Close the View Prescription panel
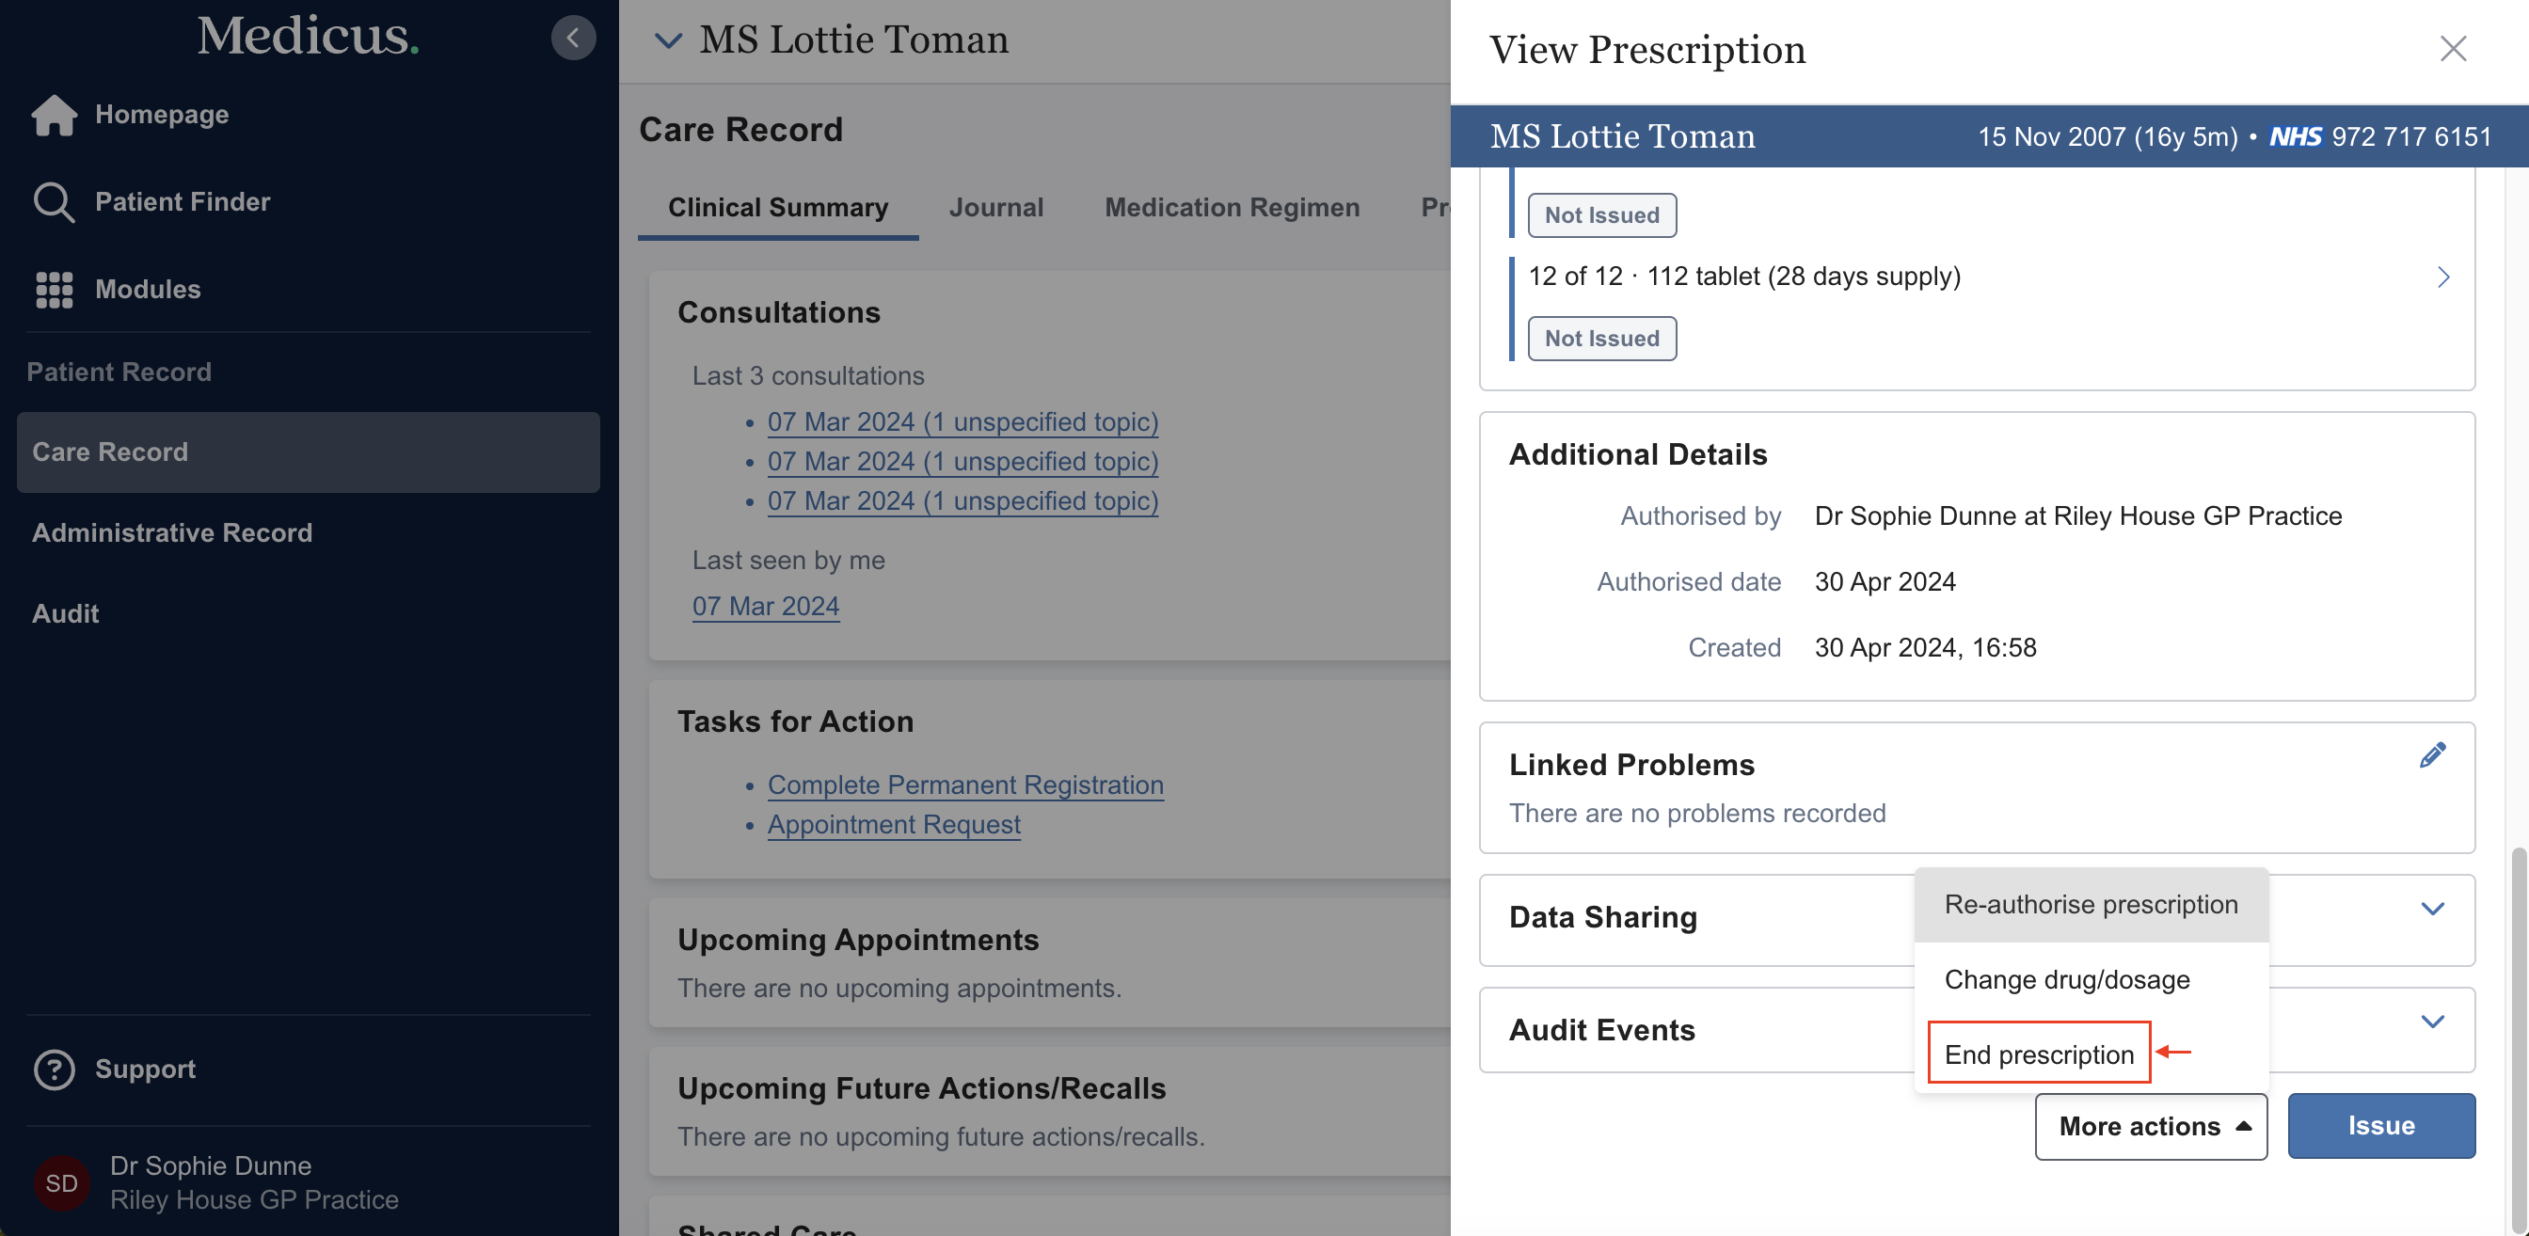2529x1236 pixels. pyautogui.click(x=2452, y=48)
